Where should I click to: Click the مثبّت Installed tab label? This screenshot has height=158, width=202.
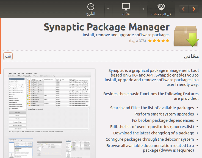point(126,14)
